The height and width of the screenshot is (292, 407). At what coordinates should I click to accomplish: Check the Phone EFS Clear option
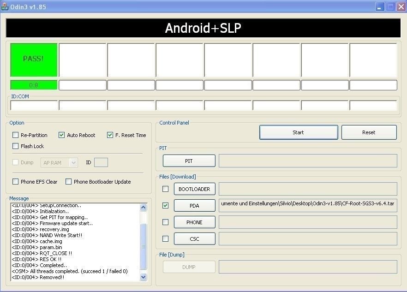[16, 182]
